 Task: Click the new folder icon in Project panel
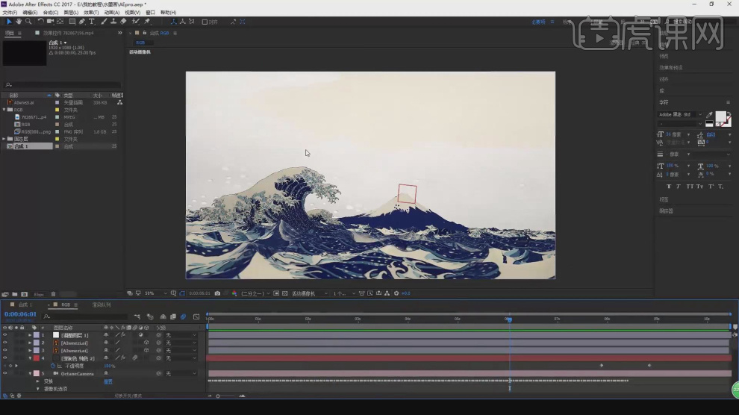click(15, 294)
